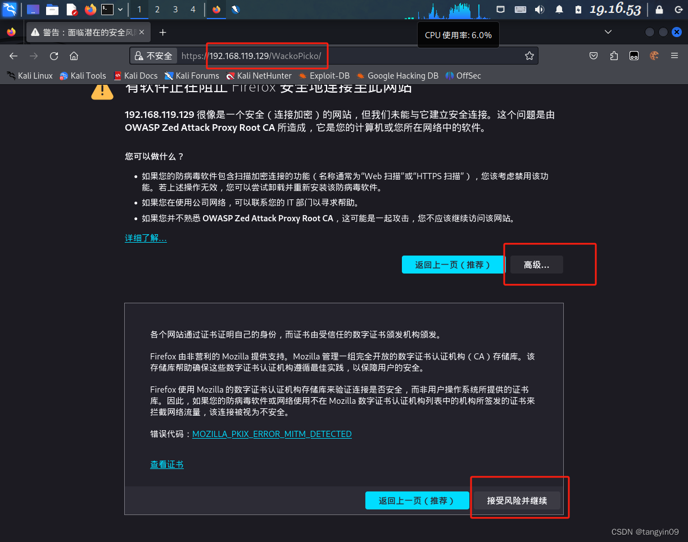Open the 不安全 site security dropdown
This screenshot has width=688, height=542.
(x=153, y=56)
